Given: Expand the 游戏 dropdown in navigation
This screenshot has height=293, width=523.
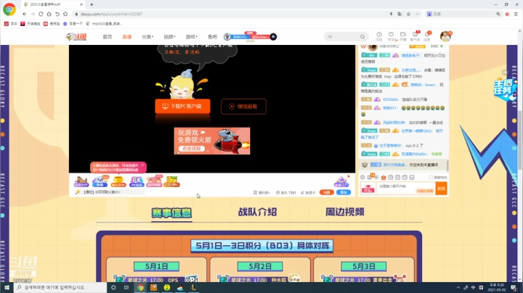Looking at the screenshot, I should coord(192,36).
